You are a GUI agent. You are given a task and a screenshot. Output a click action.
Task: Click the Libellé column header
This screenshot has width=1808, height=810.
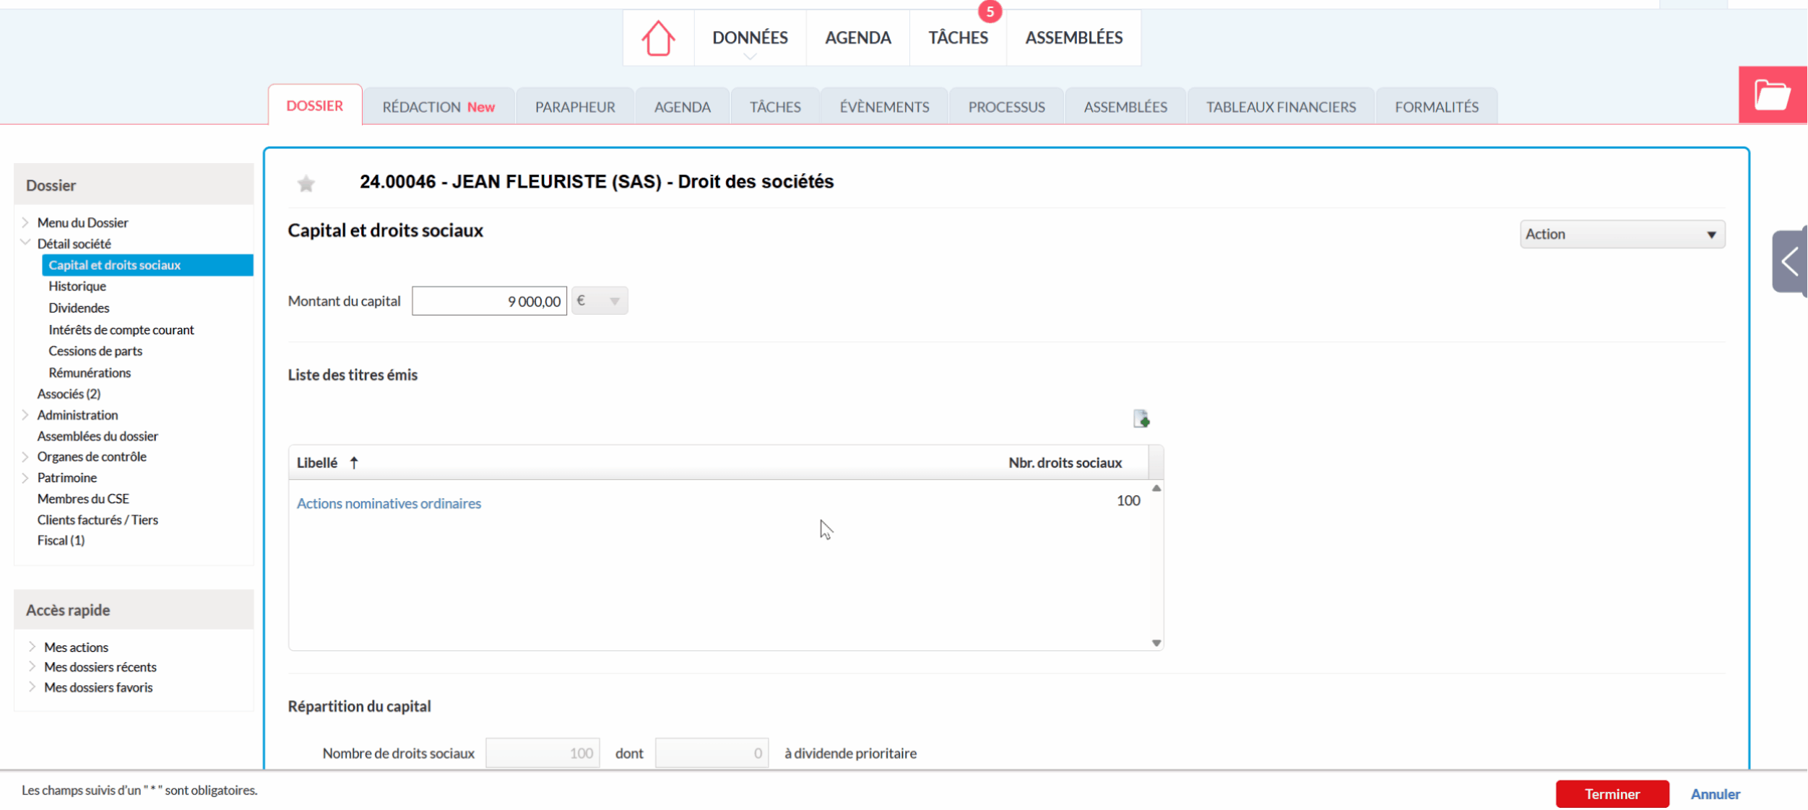tap(317, 463)
